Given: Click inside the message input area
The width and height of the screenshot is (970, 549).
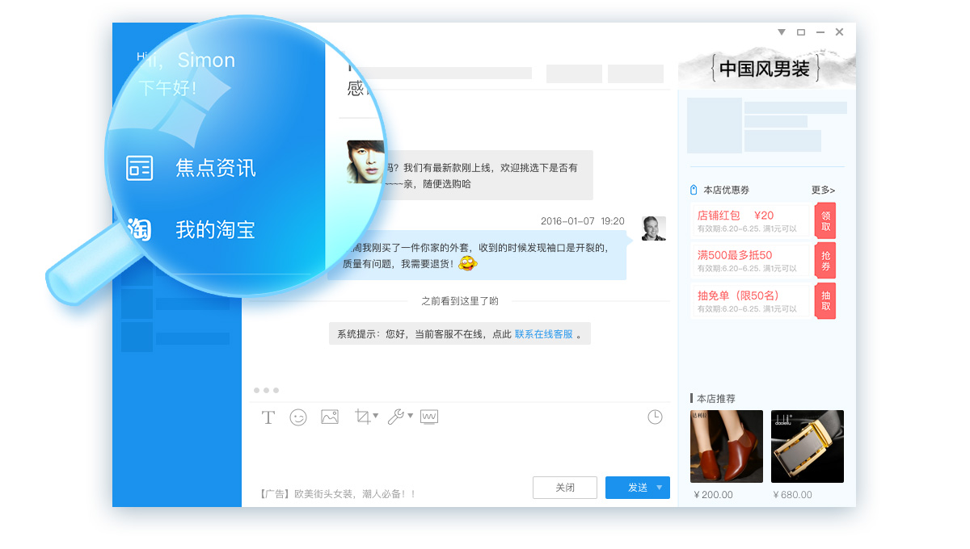Looking at the screenshot, I should 453,451.
